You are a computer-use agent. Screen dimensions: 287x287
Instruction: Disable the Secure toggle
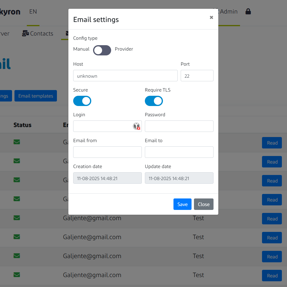[x=82, y=101]
